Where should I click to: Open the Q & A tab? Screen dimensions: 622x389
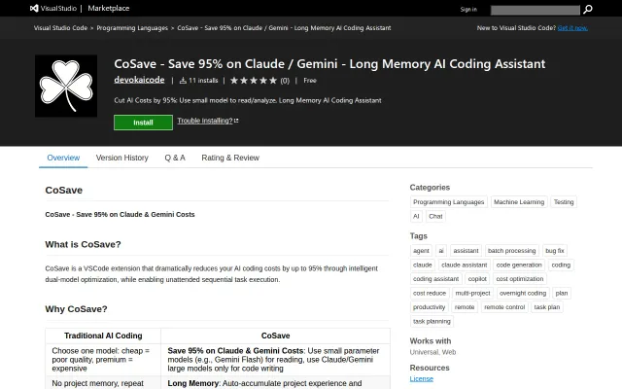coord(175,158)
